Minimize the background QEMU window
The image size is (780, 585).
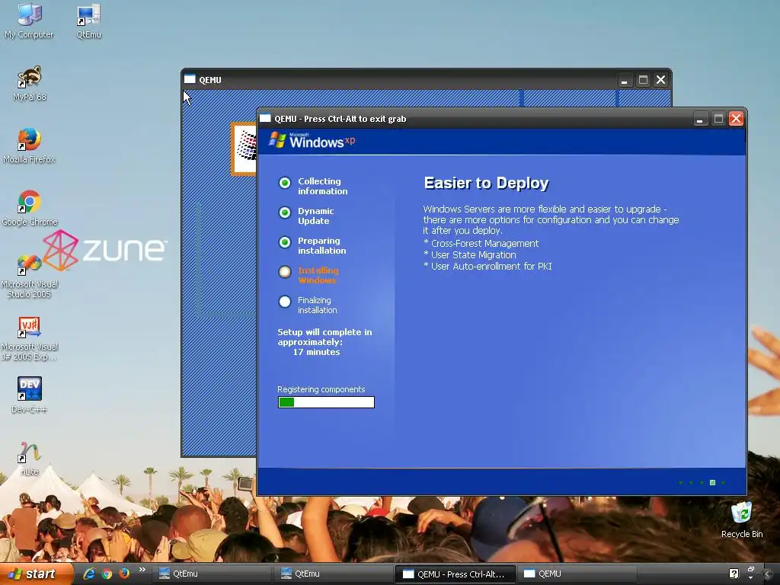click(x=625, y=80)
